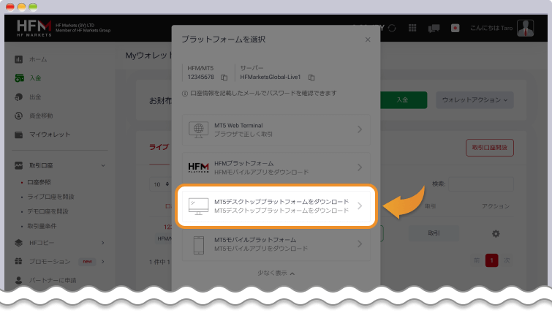Click chevron on MT5モバイルプラットフォーム row
This screenshot has width=552, height=313.
360,244
